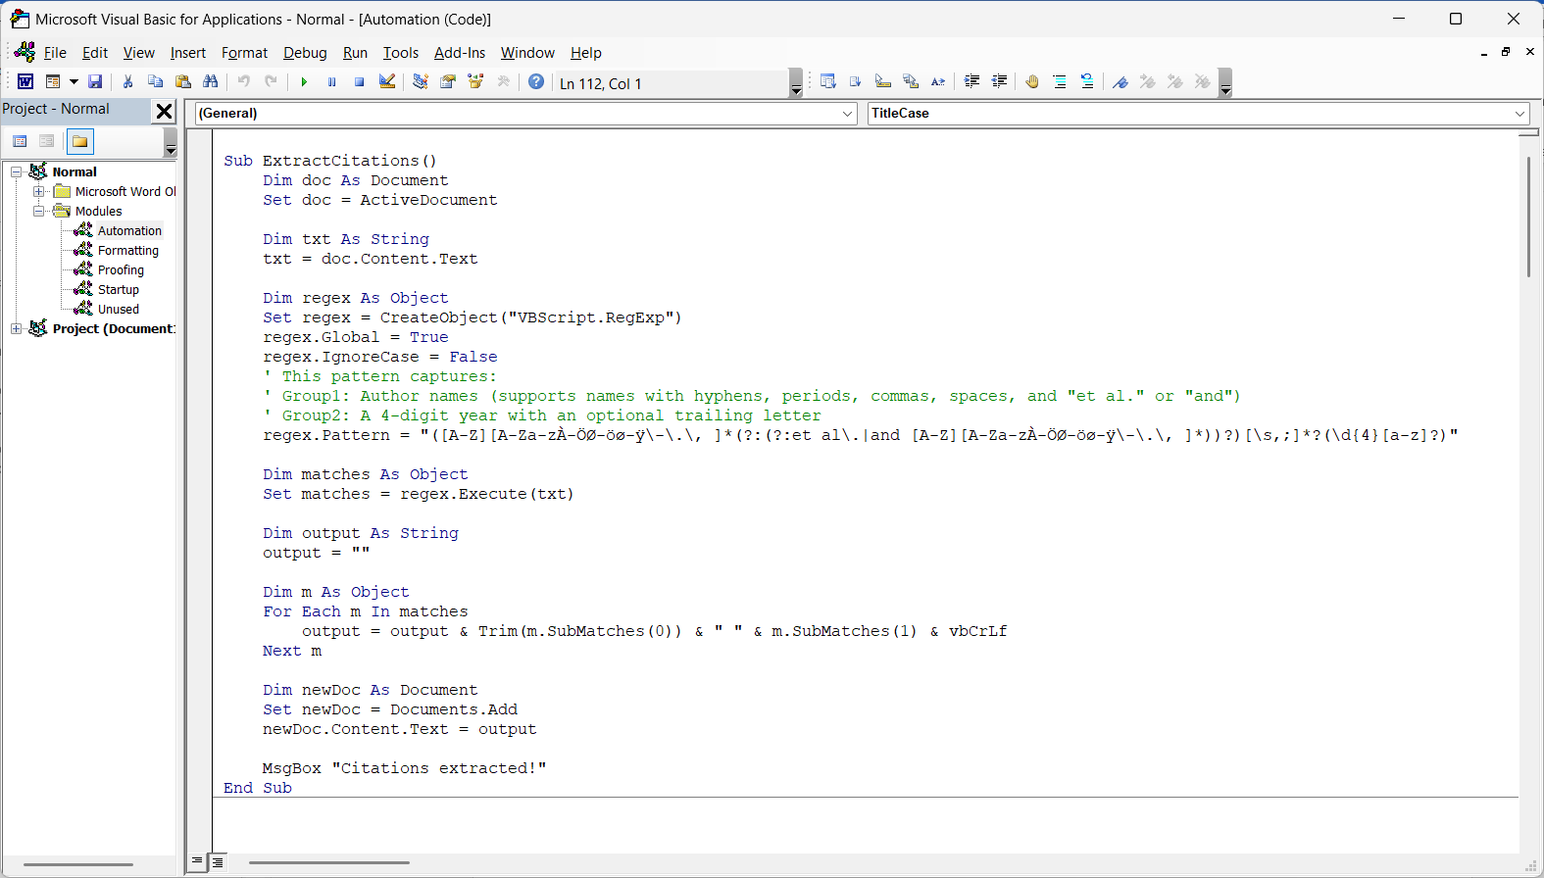The image size is (1544, 878).
Task: Click the Previous Bookmark icon
Action: 1175,82
